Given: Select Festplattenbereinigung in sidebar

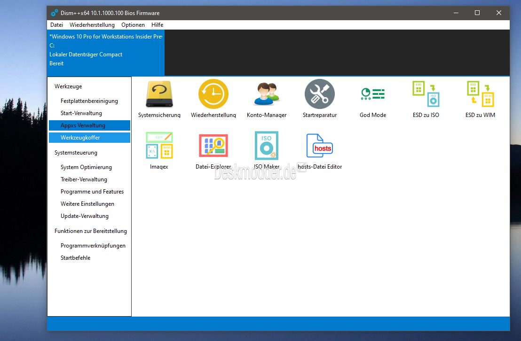Looking at the screenshot, I should [x=89, y=101].
